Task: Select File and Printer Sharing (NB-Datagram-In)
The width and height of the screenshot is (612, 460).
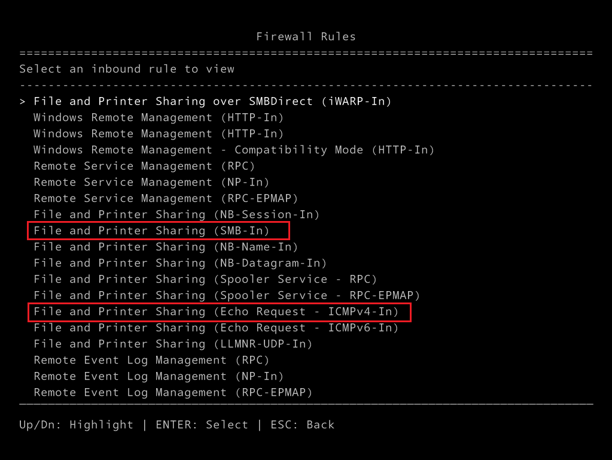Action: [x=179, y=262]
